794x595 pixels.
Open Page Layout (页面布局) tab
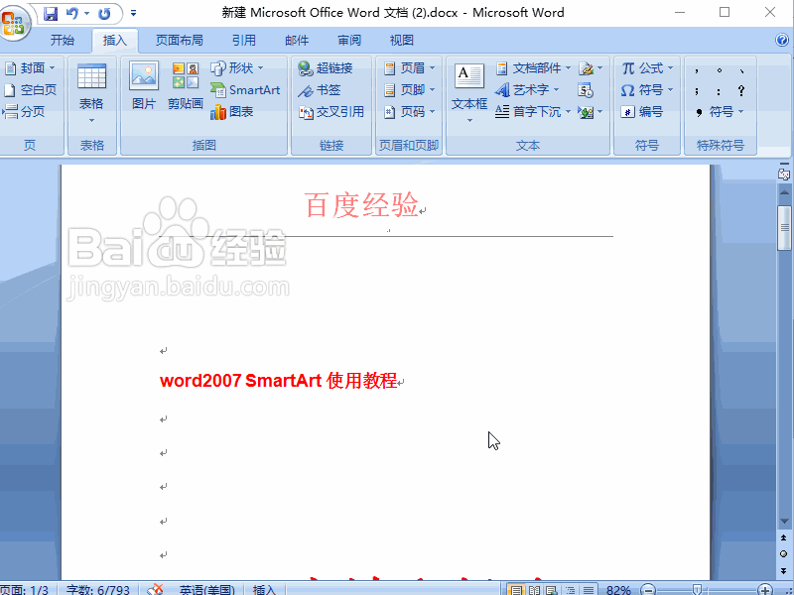tap(180, 40)
